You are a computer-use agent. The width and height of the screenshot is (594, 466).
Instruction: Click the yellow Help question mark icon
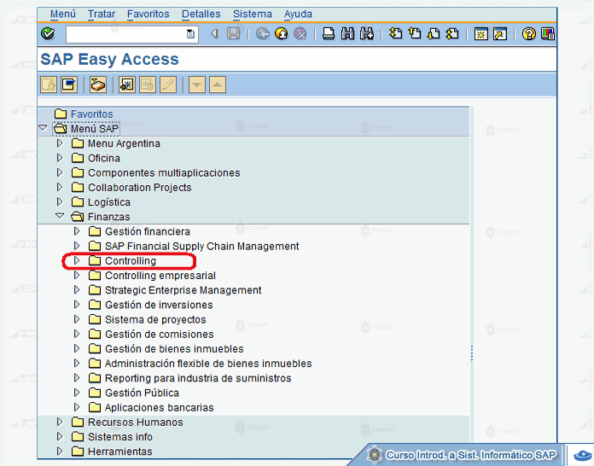click(x=529, y=34)
